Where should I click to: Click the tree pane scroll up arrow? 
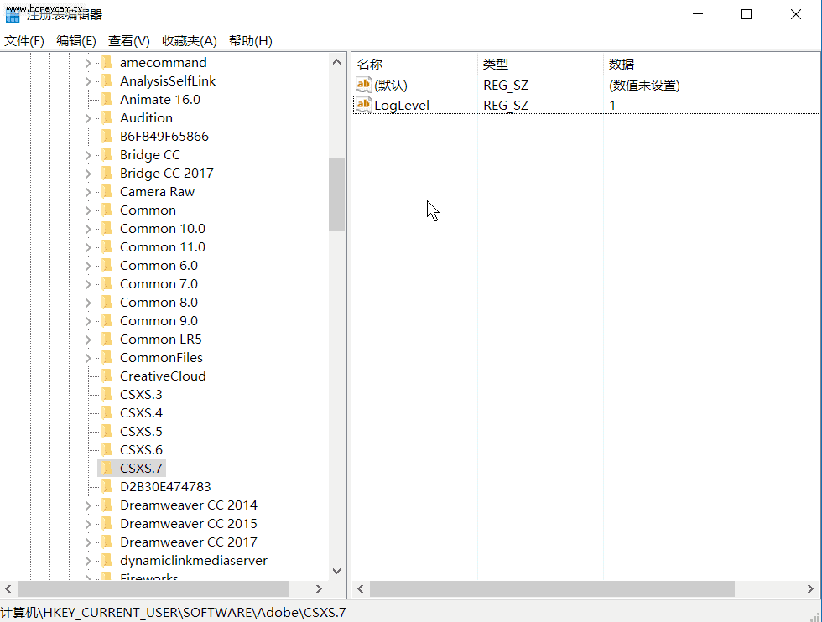336,62
